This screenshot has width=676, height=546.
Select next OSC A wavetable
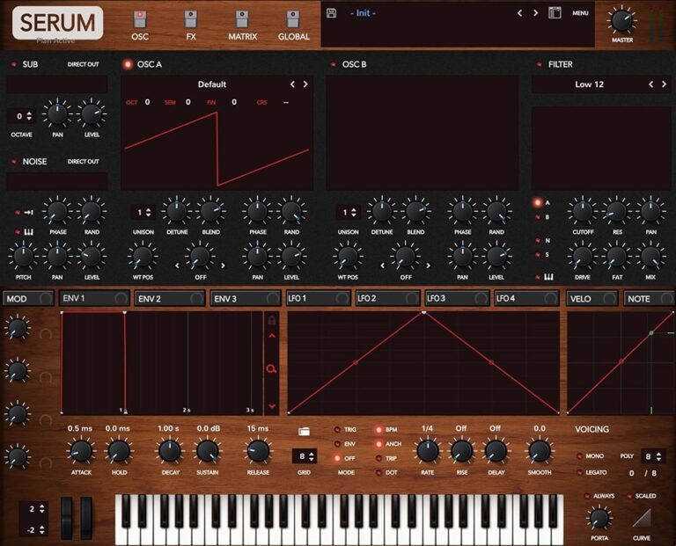[305, 84]
